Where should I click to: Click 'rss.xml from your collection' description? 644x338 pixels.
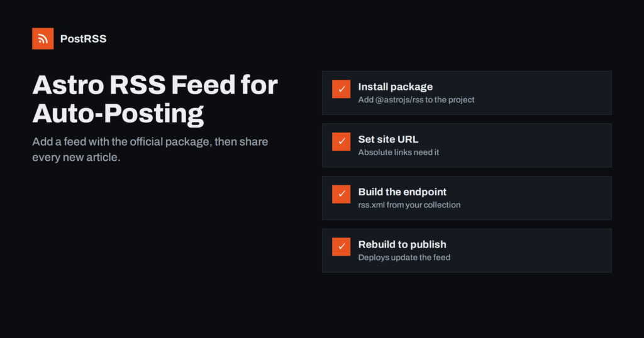[409, 205]
